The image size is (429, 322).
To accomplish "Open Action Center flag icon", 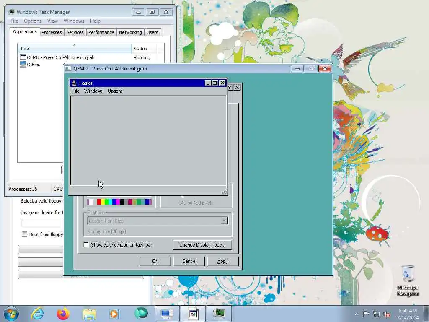I will [366, 314].
